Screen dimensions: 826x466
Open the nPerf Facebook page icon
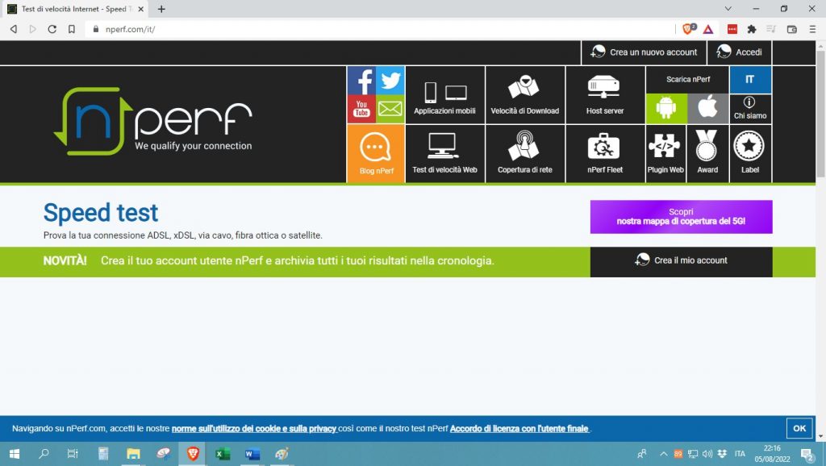pos(361,79)
